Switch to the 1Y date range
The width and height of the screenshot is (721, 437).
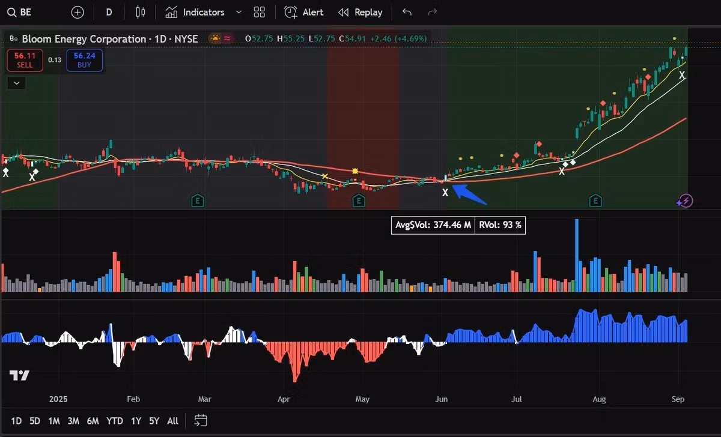[x=136, y=421]
